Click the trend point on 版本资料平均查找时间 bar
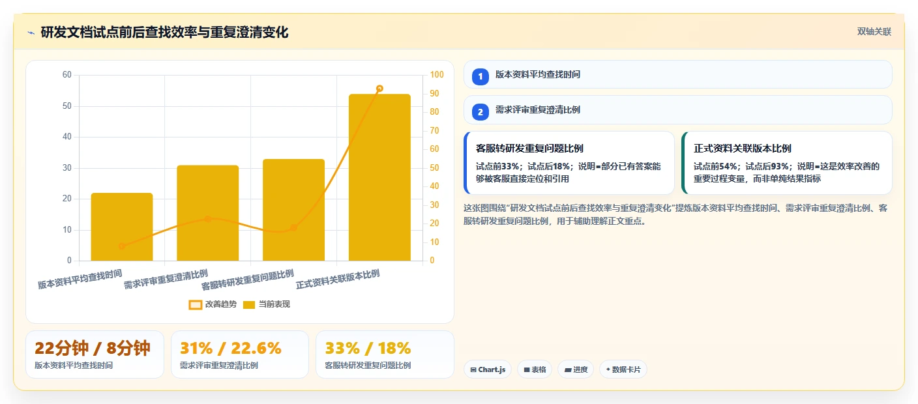Image resolution: width=918 pixels, height=404 pixels. tap(122, 246)
